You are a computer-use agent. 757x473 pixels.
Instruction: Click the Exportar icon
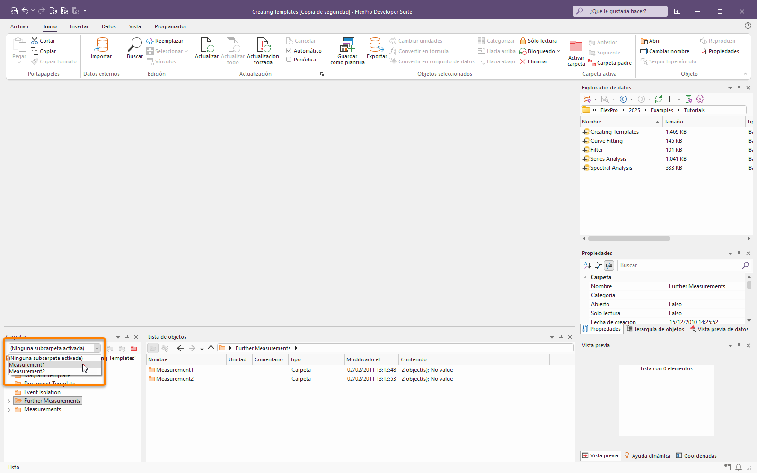point(377,45)
